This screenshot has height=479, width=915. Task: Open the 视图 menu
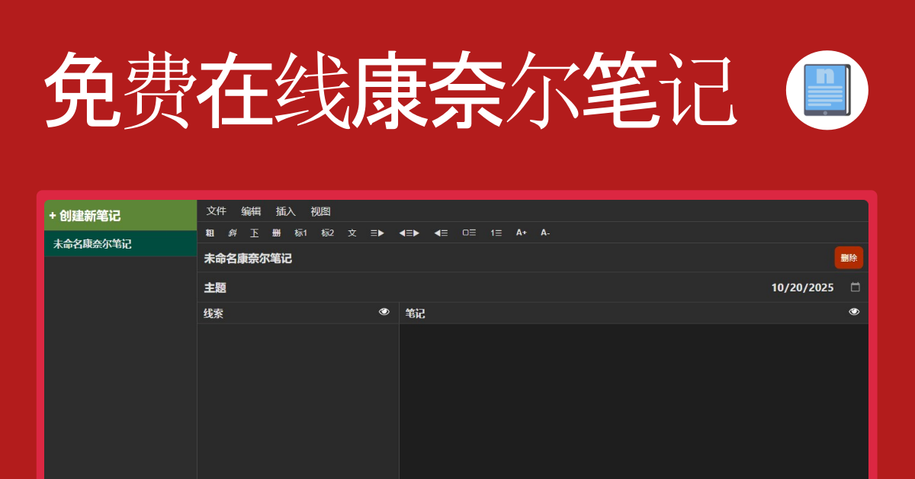(x=320, y=211)
